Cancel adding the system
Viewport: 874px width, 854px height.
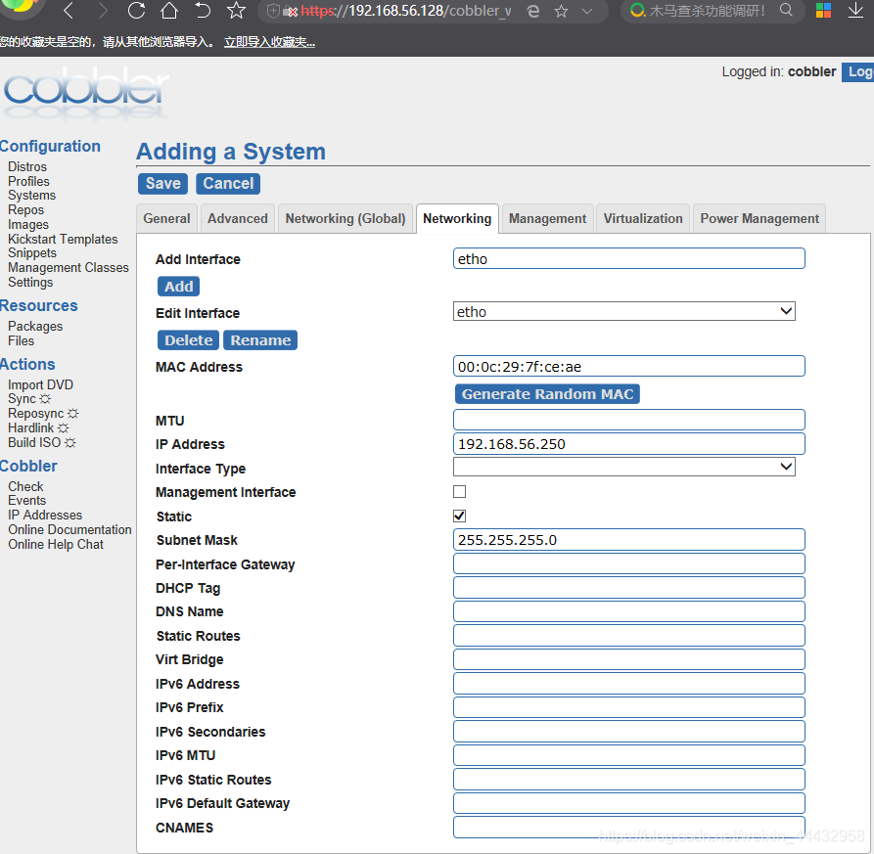(x=228, y=184)
